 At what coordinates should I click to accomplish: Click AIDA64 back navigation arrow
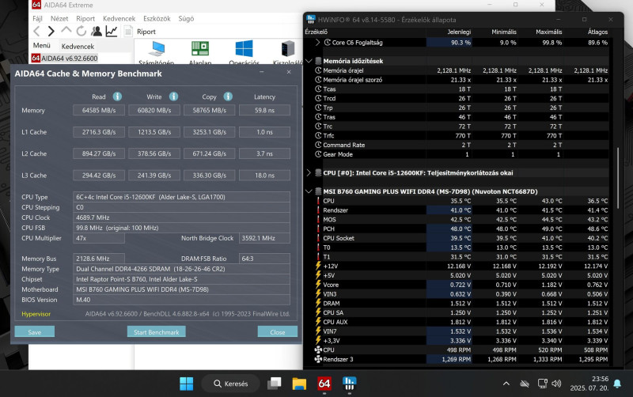click(x=36, y=32)
